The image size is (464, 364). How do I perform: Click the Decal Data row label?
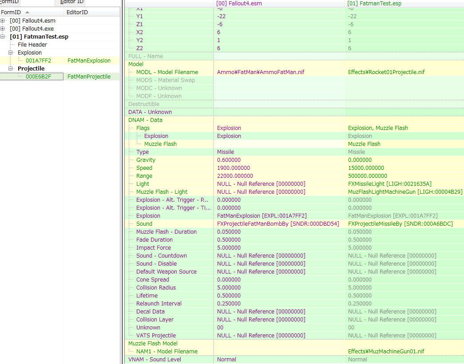coord(150,311)
